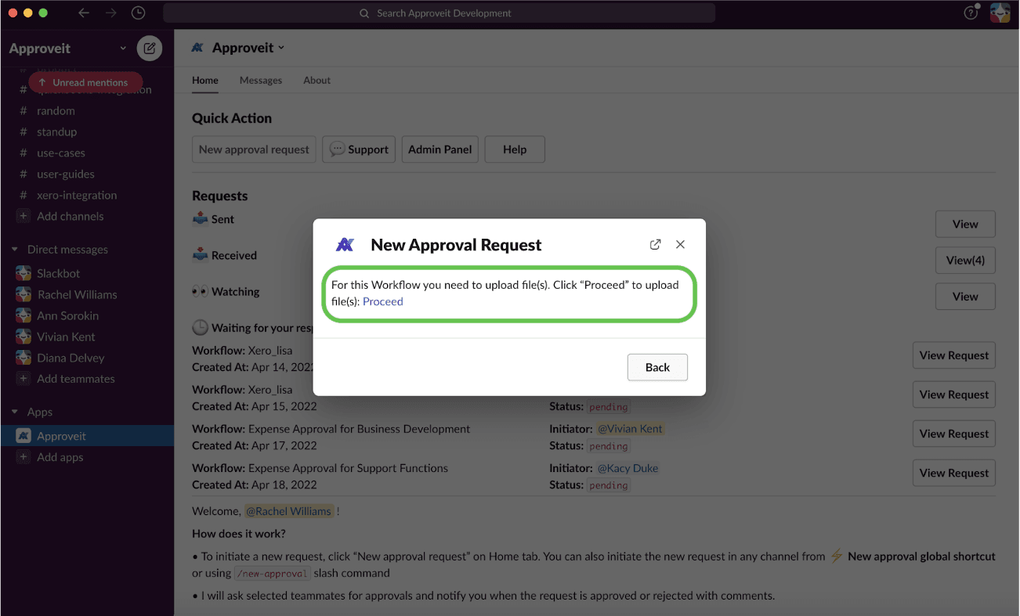Switch to the Messages tab

pyautogui.click(x=261, y=81)
